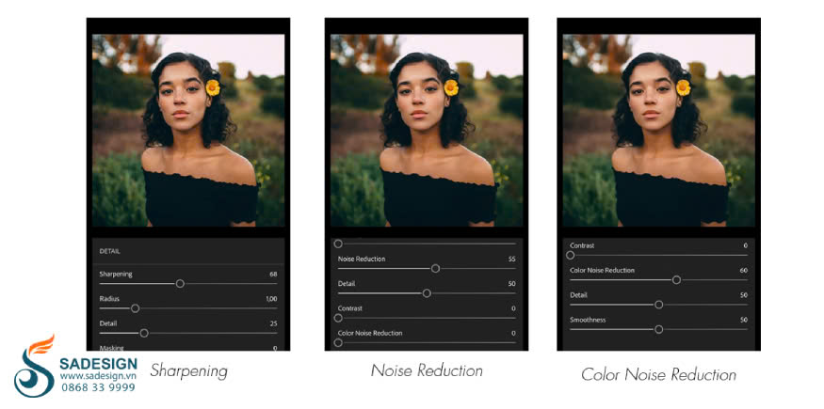This screenshot has height=409, width=824.
Task: Click the Noise Reduction slider handle at 55
Action: point(435,269)
